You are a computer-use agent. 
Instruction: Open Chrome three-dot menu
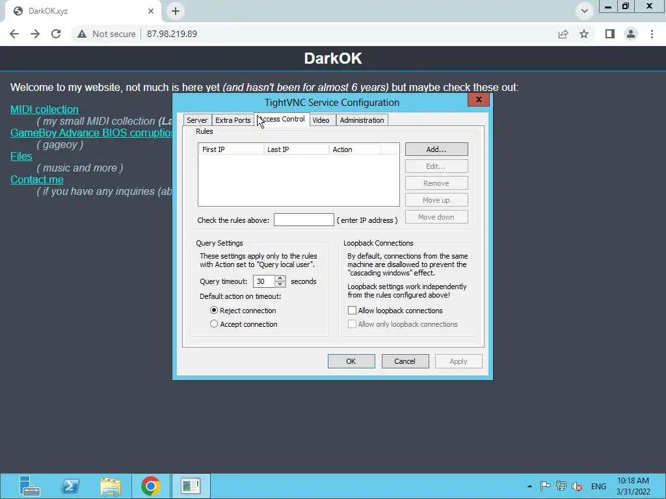pyautogui.click(x=652, y=34)
